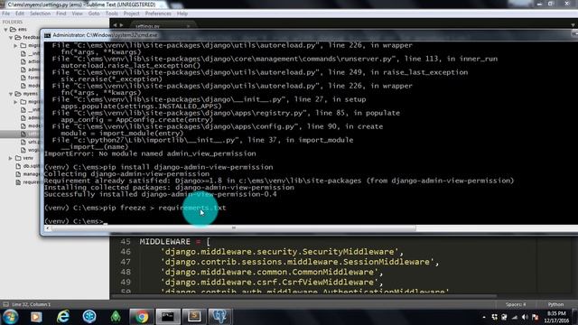Image resolution: width=578 pixels, height=325 pixels.
Task: Open the Windows Start orb
Action: point(10,317)
